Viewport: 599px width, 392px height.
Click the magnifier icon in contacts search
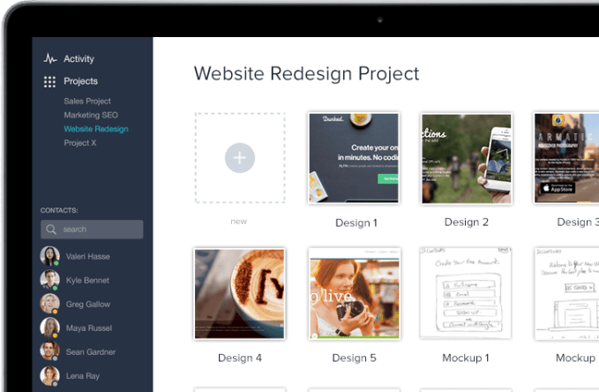pos(51,230)
